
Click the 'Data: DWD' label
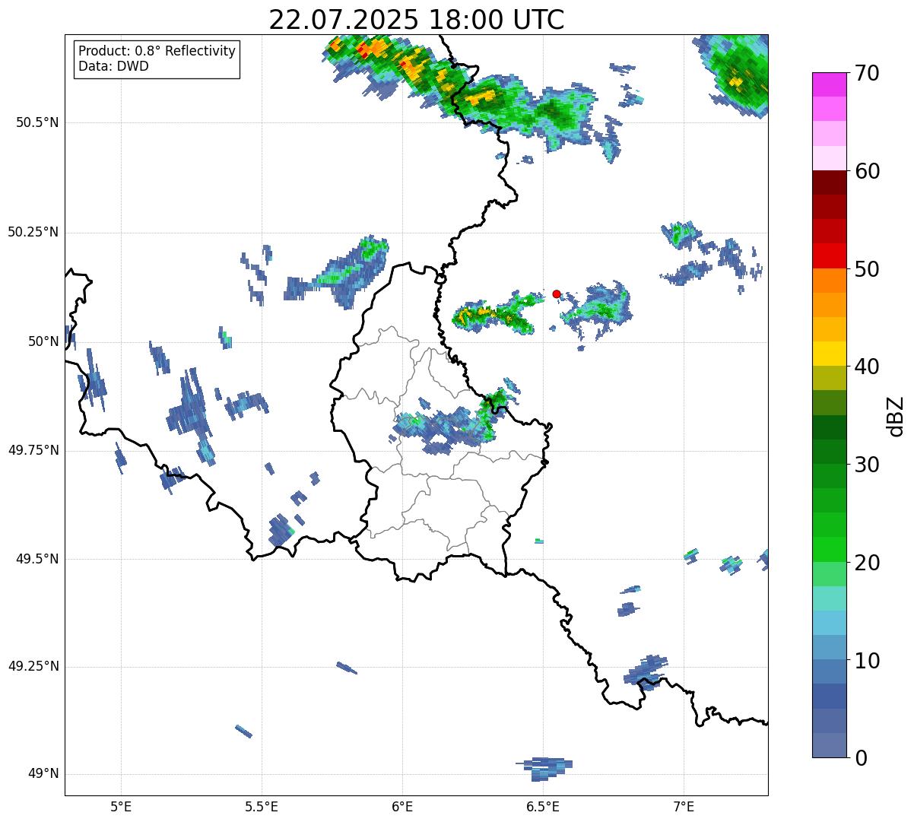(x=113, y=66)
